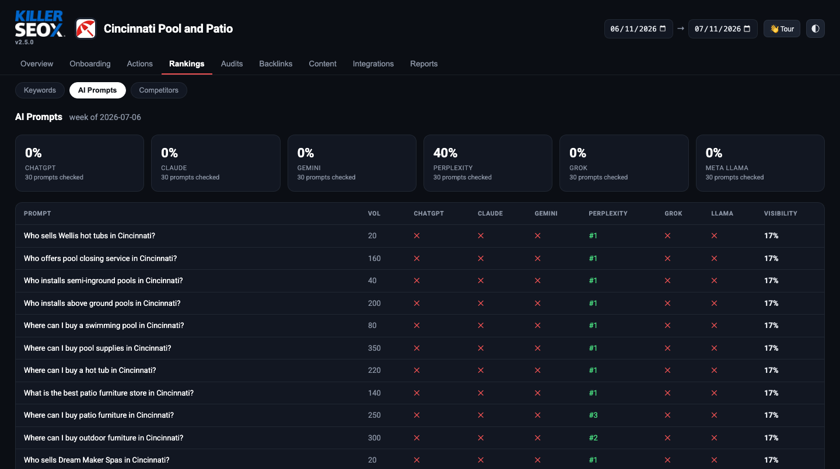Click the Grok 0% summary card

(x=624, y=163)
